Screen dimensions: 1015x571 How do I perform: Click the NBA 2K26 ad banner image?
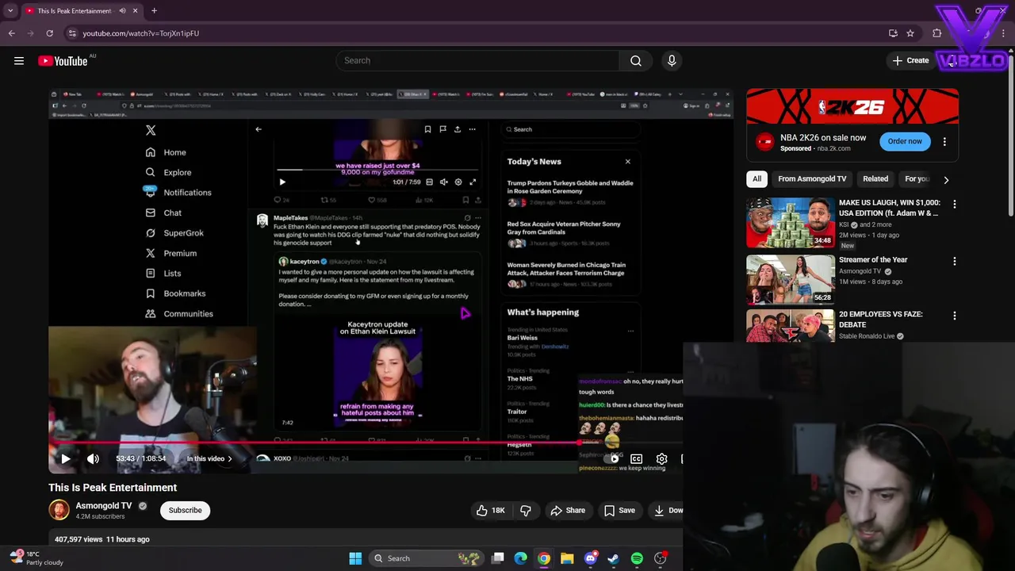852,107
